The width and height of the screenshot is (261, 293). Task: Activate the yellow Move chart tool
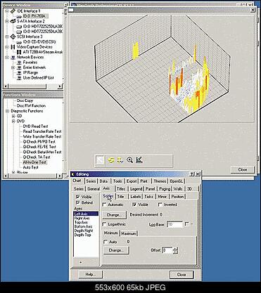point(120,160)
